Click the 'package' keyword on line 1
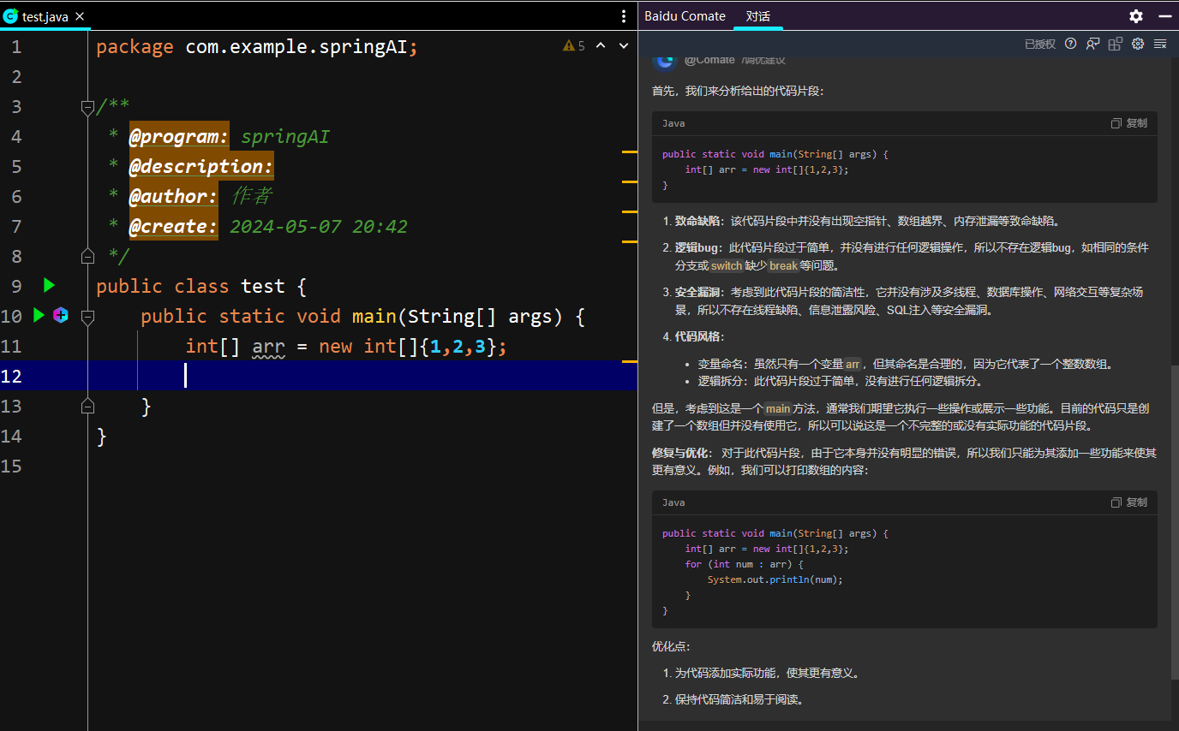The height and width of the screenshot is (731, 1179). (135, 46)
